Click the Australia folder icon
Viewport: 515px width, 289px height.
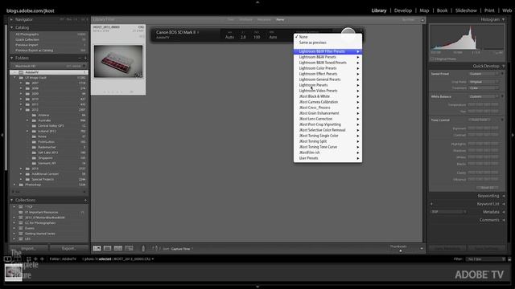point(34,120)
